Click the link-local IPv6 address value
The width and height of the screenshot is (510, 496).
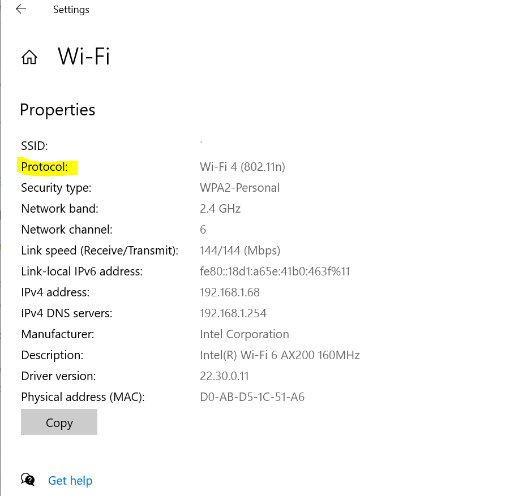click(275, 271)
